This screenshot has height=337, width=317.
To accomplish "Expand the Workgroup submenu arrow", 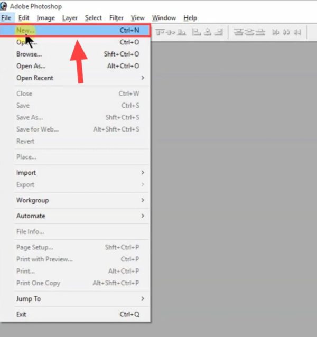I will click(x=143, y=200).
